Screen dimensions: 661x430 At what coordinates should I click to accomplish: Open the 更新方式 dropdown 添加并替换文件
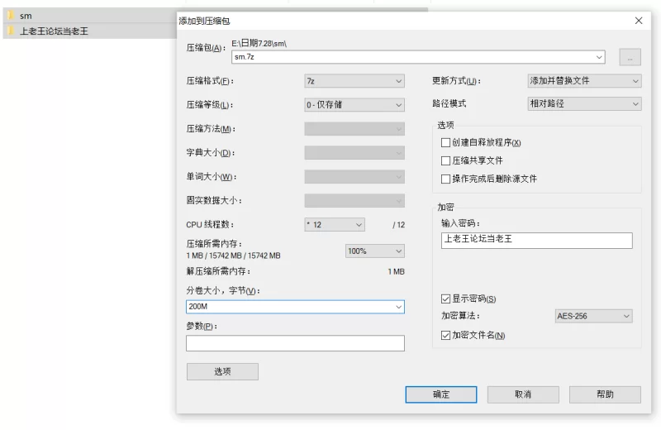584,80
